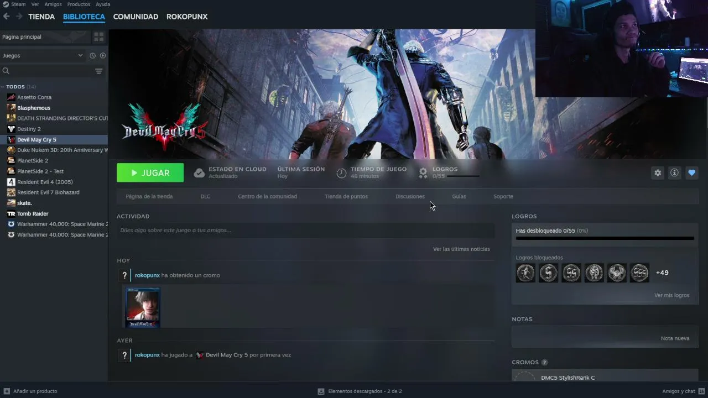This screenshot has height=398, width=708.
Task: Open rokopunx profile from today's card activity
Action: (x=147, y=275)
